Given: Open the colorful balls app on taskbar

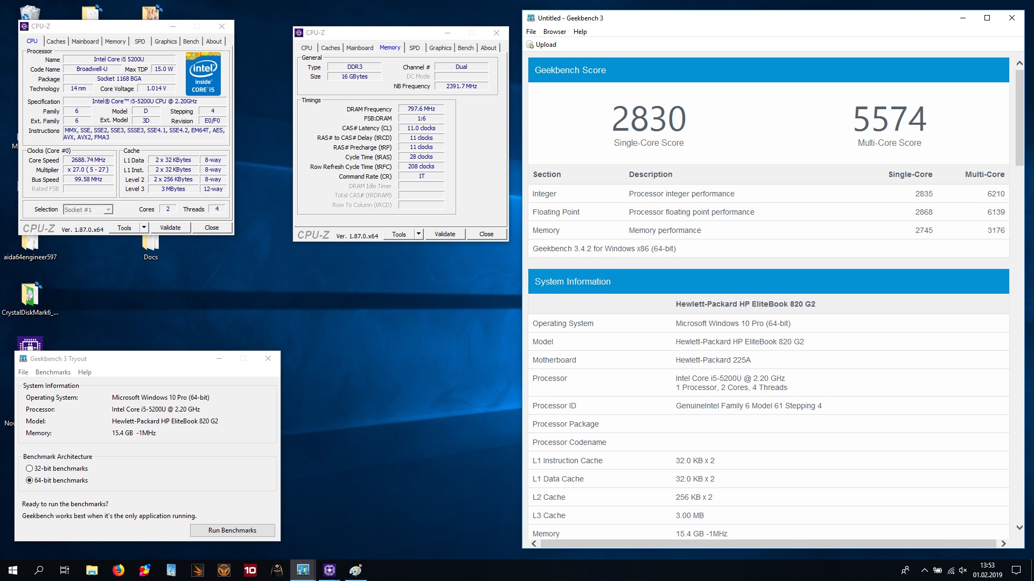Looking at the screenshot, I should (145, 570).
